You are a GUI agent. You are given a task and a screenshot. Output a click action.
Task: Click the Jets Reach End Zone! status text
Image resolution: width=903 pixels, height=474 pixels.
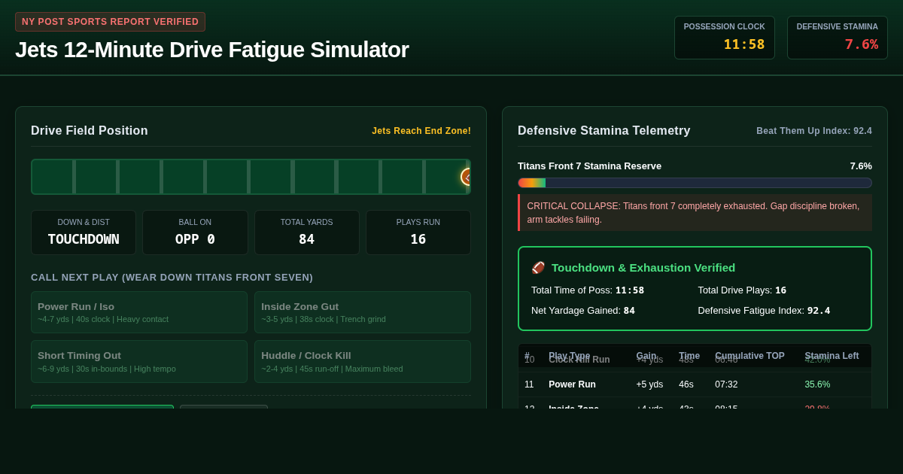(421, 131)
